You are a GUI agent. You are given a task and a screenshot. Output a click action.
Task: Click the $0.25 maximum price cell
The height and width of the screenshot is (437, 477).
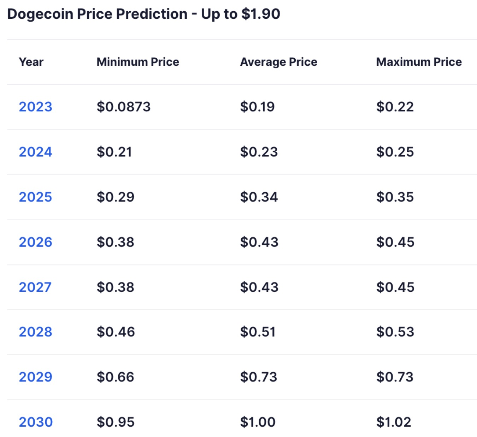(395, 152)
